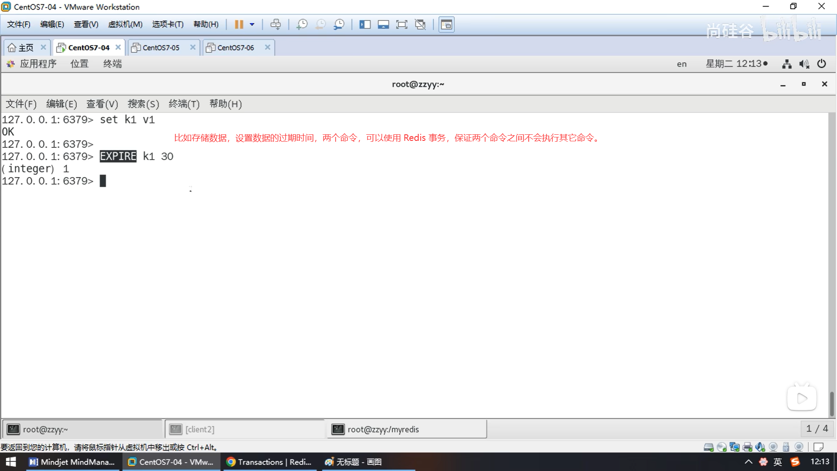Open the terminal 搜索(S) menu
The image size is (837, 471).
point(143,104)
